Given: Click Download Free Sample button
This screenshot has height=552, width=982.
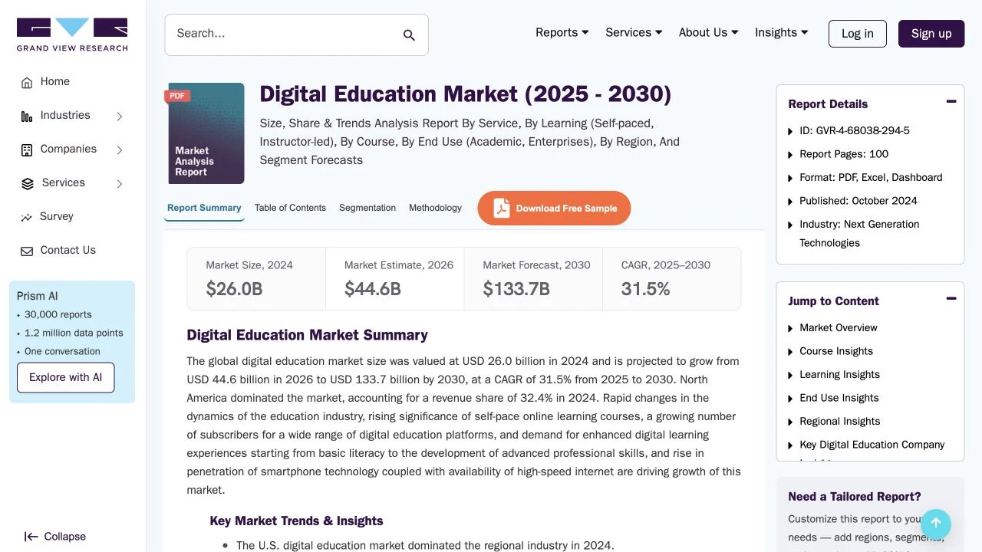Looking at the screenshot, I should coord(554,209).
